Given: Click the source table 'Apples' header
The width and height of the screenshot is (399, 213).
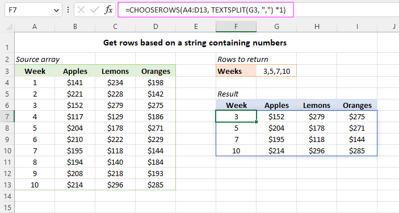Looking at the screenshot, I should click(x=75, y=71).
